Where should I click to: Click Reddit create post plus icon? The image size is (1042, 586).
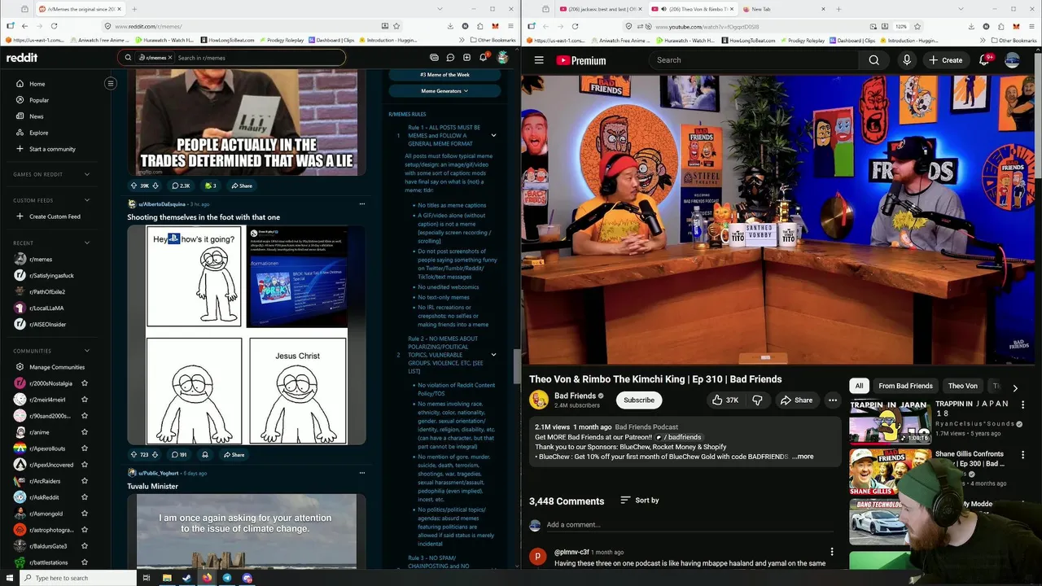[x=466, y=58]
